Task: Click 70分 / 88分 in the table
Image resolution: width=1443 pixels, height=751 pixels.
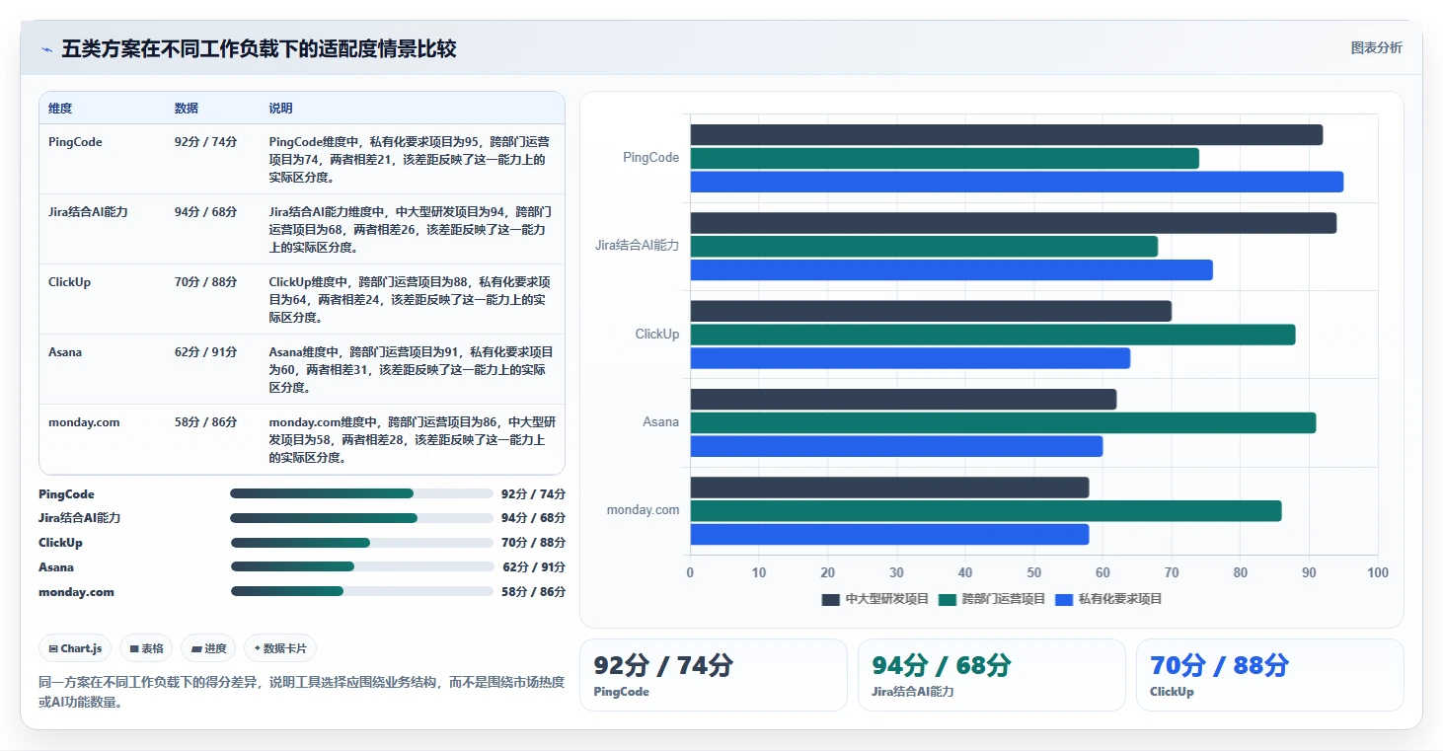Action: 206,282
